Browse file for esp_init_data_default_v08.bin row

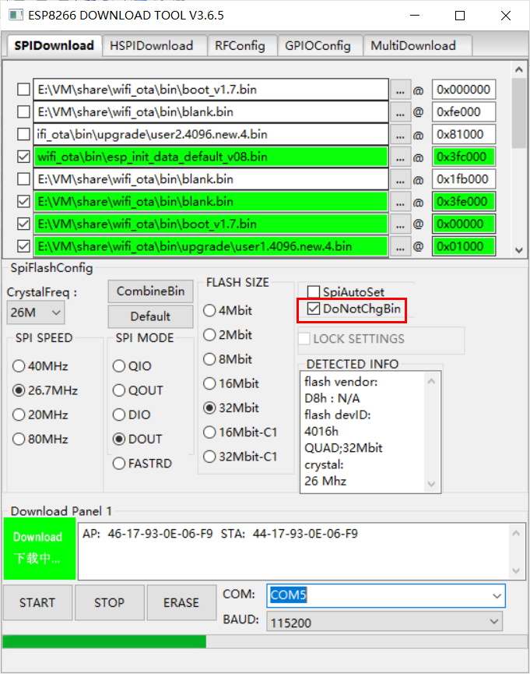[400, 157]
